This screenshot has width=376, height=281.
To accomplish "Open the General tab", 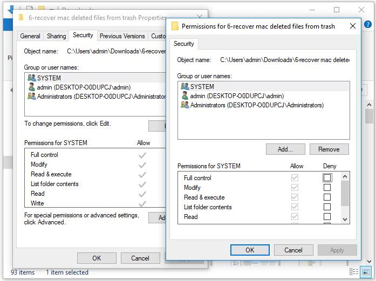I will tap(30, 36).
